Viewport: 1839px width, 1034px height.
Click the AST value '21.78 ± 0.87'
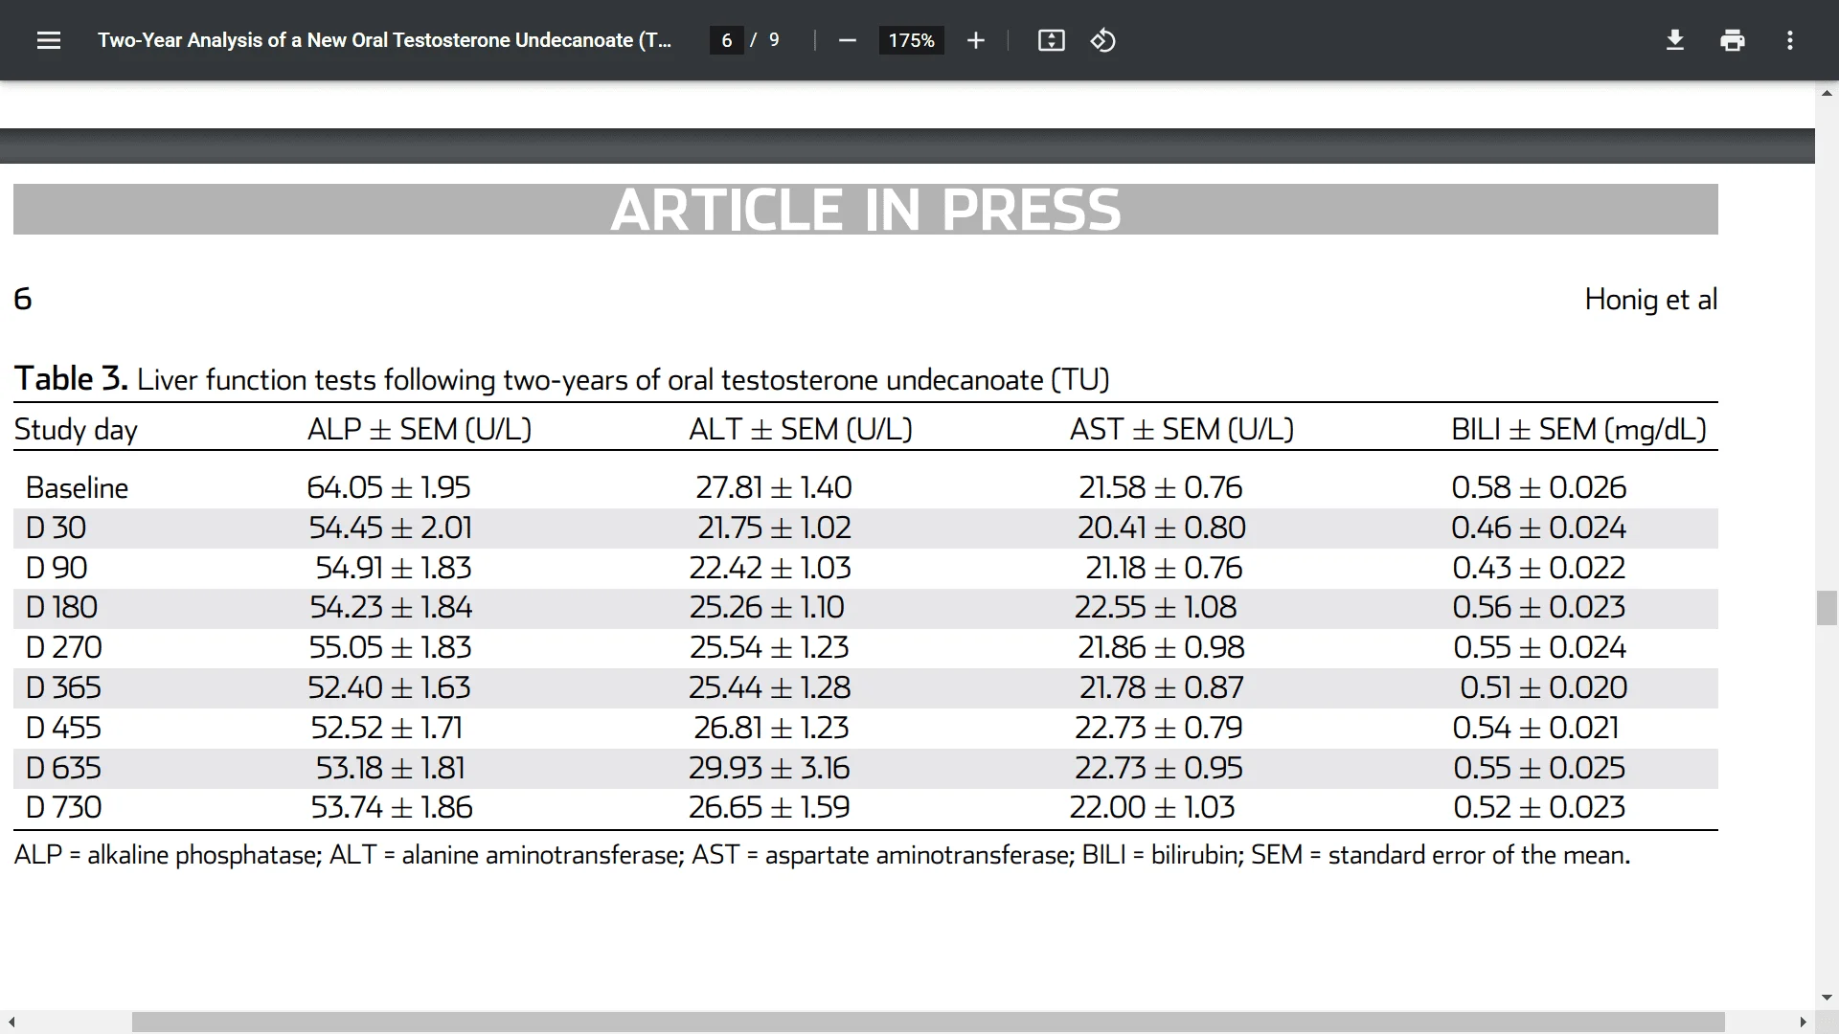click(1161, 688)
